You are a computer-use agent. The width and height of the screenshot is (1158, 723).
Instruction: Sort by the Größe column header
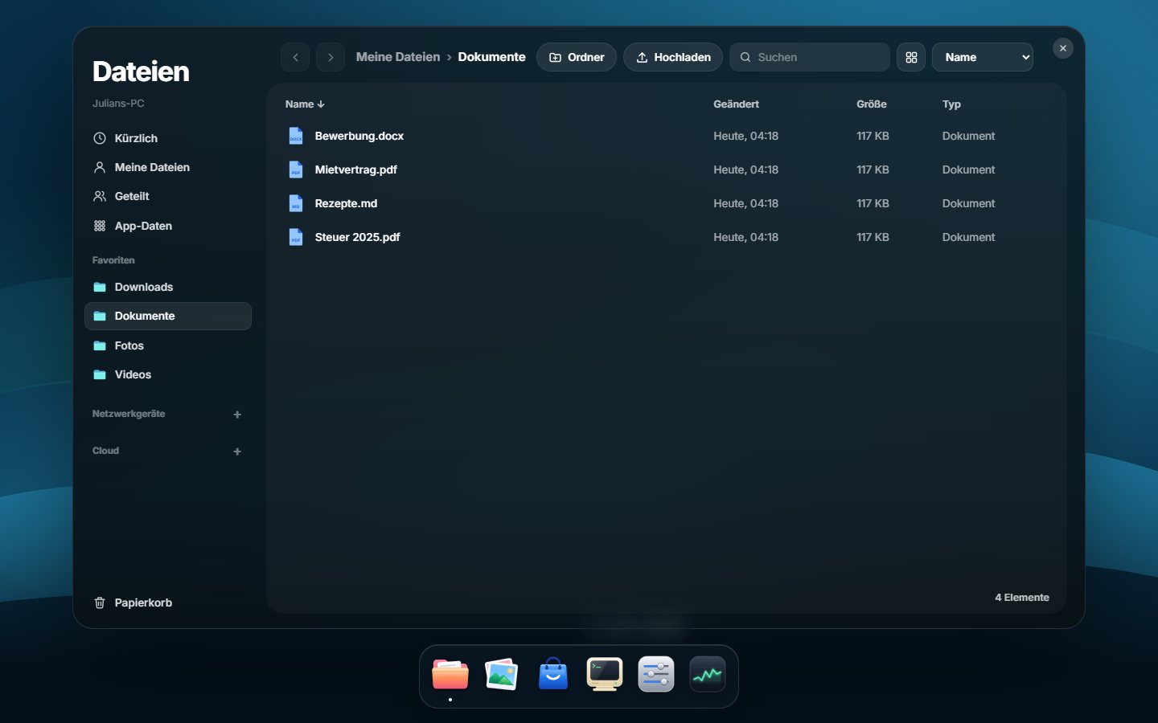coord(872,104)
